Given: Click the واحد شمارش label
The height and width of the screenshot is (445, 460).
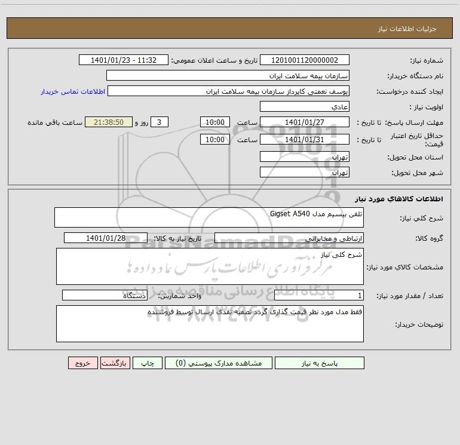Looking at the screenshot, I should 180,296.
